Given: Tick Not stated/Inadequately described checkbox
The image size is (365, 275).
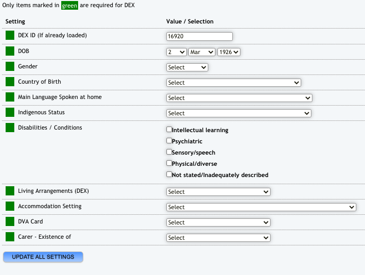Looking at the screenshot, I should coord(169,174).
